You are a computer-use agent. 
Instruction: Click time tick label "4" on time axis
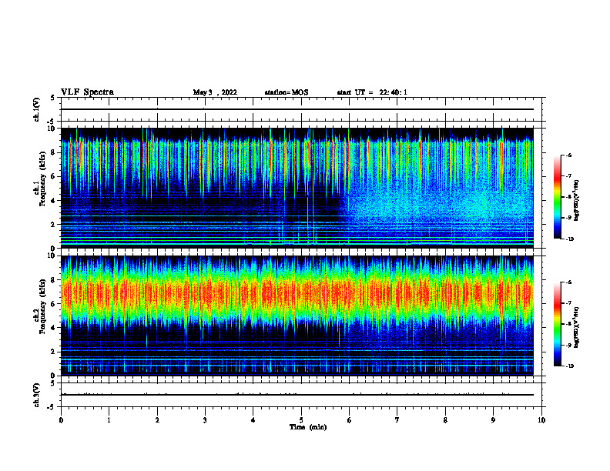click(x=253, y=420)
